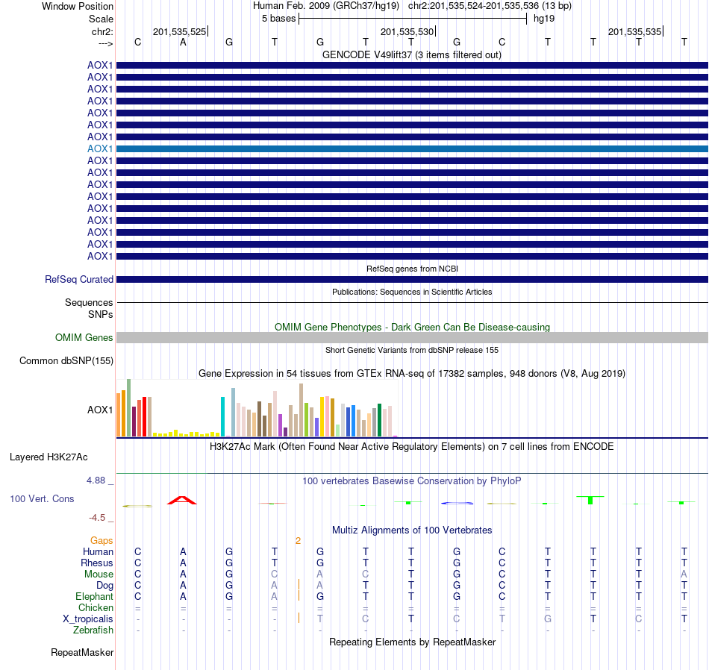Click the '5 bases' scale bar text
Screen dimensions: 709x670
pyautogui.click(x=278, y=19)
